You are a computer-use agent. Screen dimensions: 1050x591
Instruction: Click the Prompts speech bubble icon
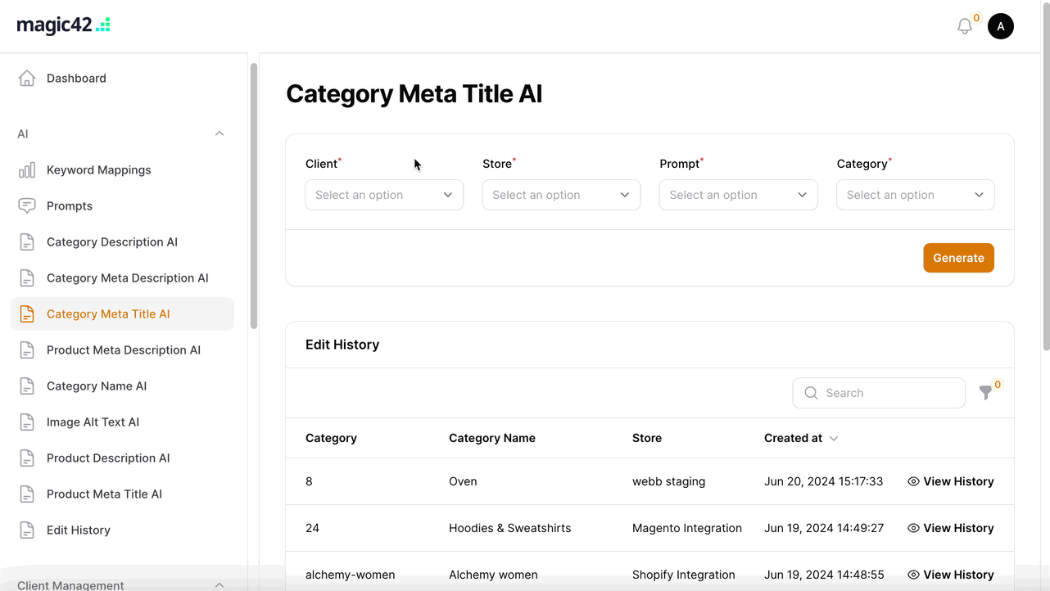(27, 206)
